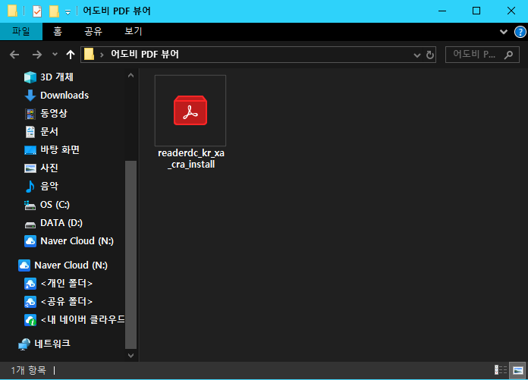Click the title bar folder icon
This screenshot has height=380, width=528.
coord(12,11)
